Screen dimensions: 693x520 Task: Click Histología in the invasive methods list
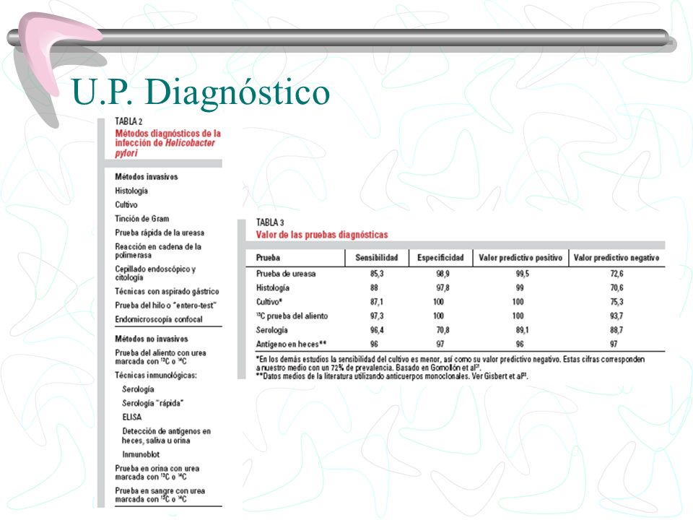point(131,191)
